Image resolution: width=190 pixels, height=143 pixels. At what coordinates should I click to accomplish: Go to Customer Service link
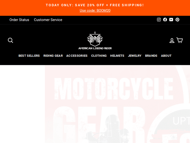point(48,20)
